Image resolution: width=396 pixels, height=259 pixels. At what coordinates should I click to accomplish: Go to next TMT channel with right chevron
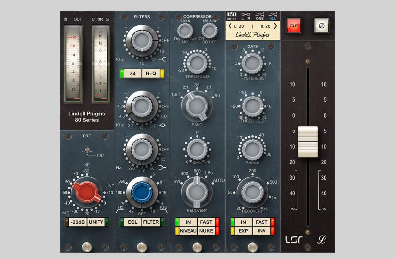pos(275,26)
